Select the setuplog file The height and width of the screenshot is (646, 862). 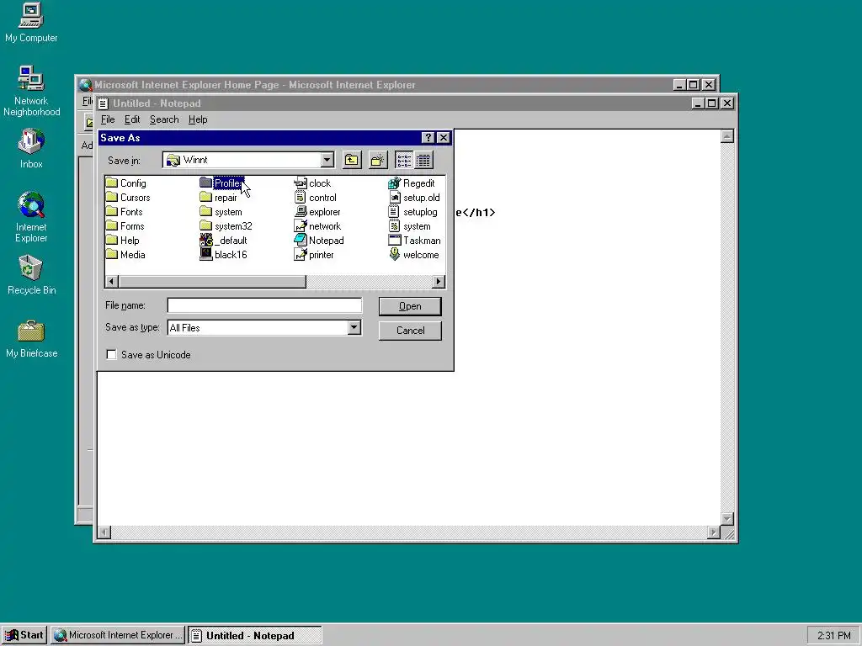pos(412,211)
